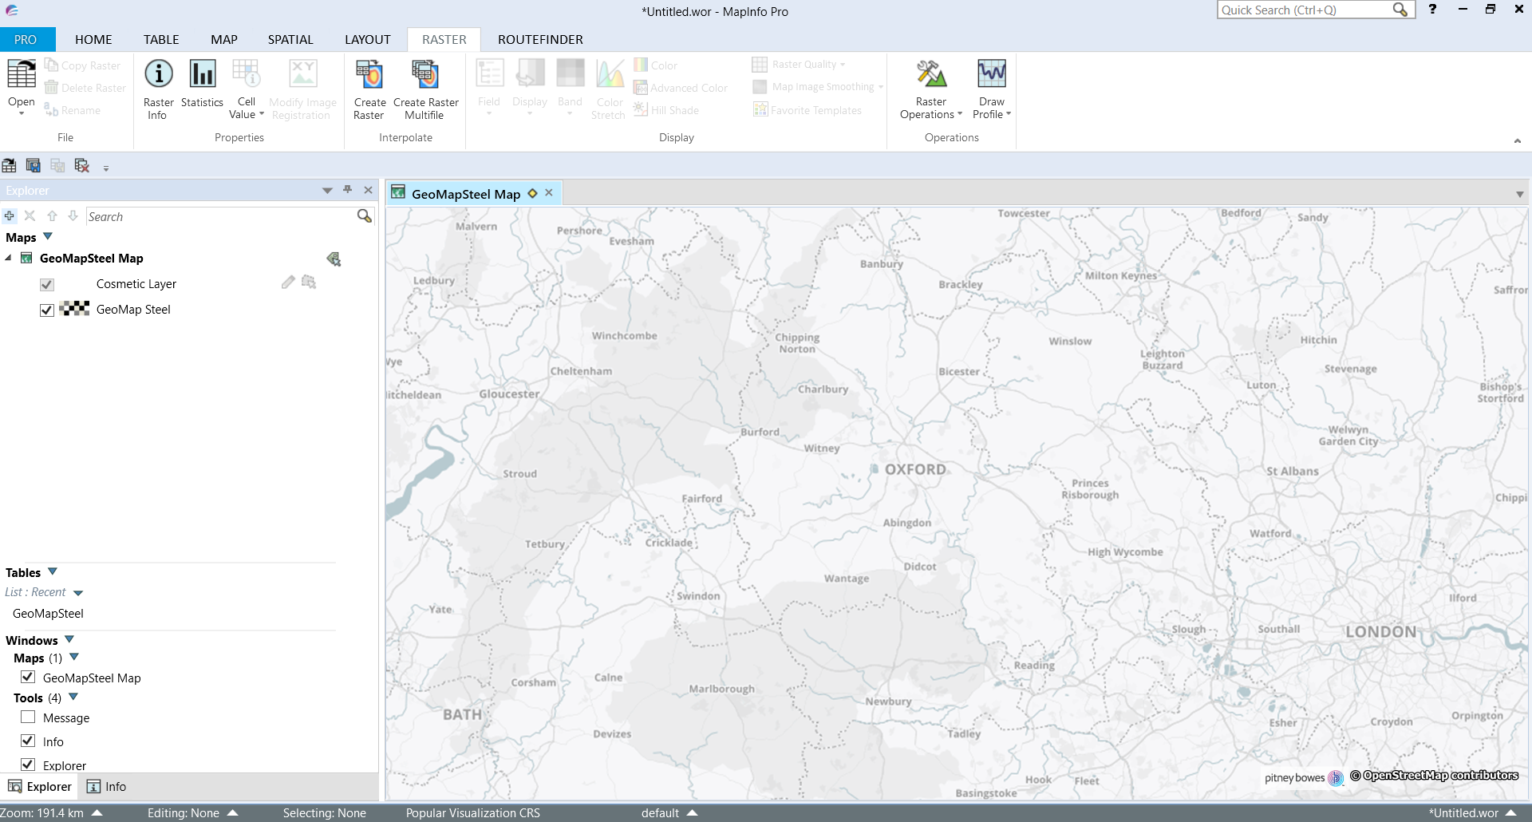Viewport: 1532px width, 822px height.
Task: Click the Advanced Color icon
Action: pyautogui.click(x=641, y=87)
